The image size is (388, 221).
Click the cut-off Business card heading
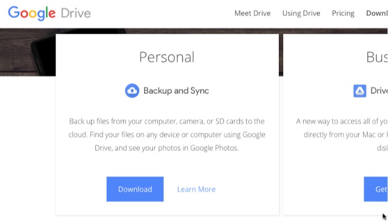coord(377,57)
